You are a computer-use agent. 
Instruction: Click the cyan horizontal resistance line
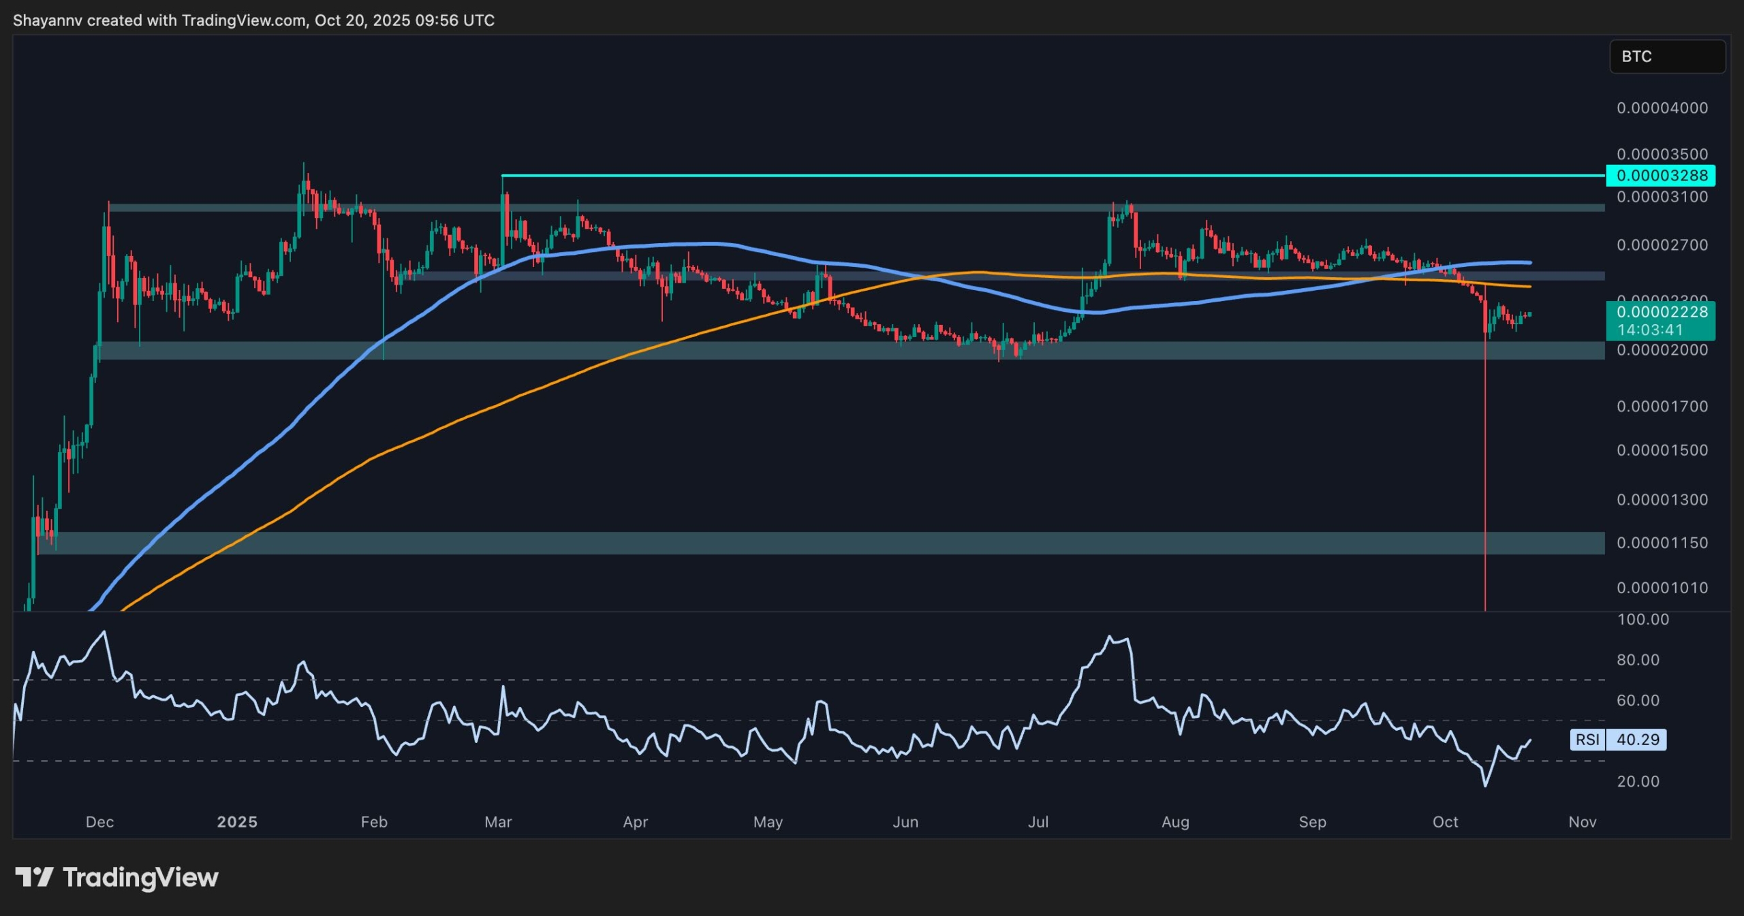click(x=1022, y=176)
